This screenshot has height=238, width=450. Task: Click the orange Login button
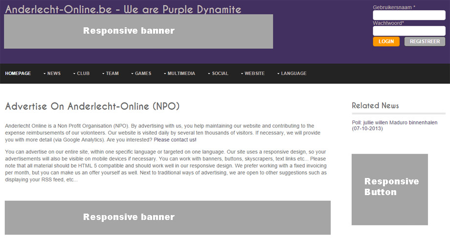386,41
